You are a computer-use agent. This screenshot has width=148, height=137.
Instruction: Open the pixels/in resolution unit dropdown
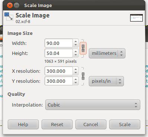[106, 81]
